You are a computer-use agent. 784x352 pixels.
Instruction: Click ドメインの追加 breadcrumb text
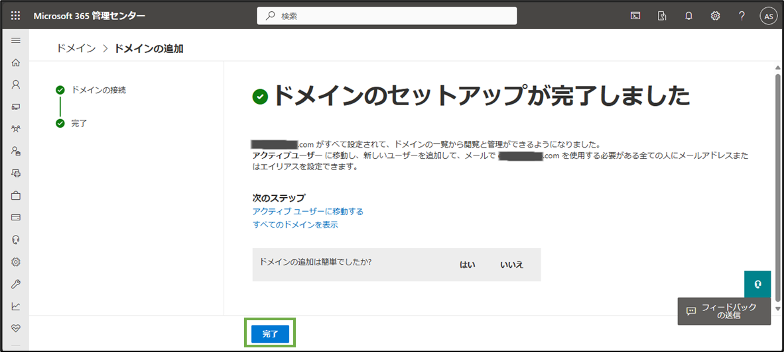tap(149, 48)
